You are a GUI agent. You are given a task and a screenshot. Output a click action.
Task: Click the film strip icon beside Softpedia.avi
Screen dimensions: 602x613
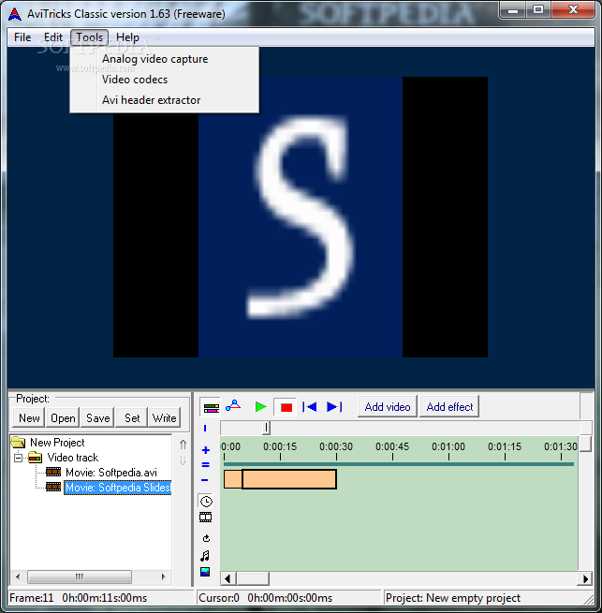pos(53,472)
